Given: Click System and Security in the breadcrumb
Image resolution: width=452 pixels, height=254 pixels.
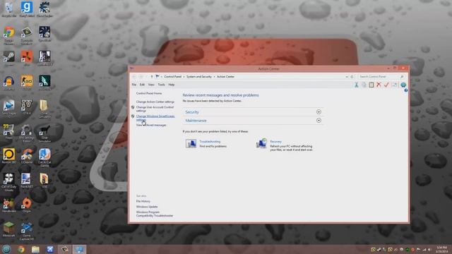Looking at the screenshot, I should click(199, 77).
